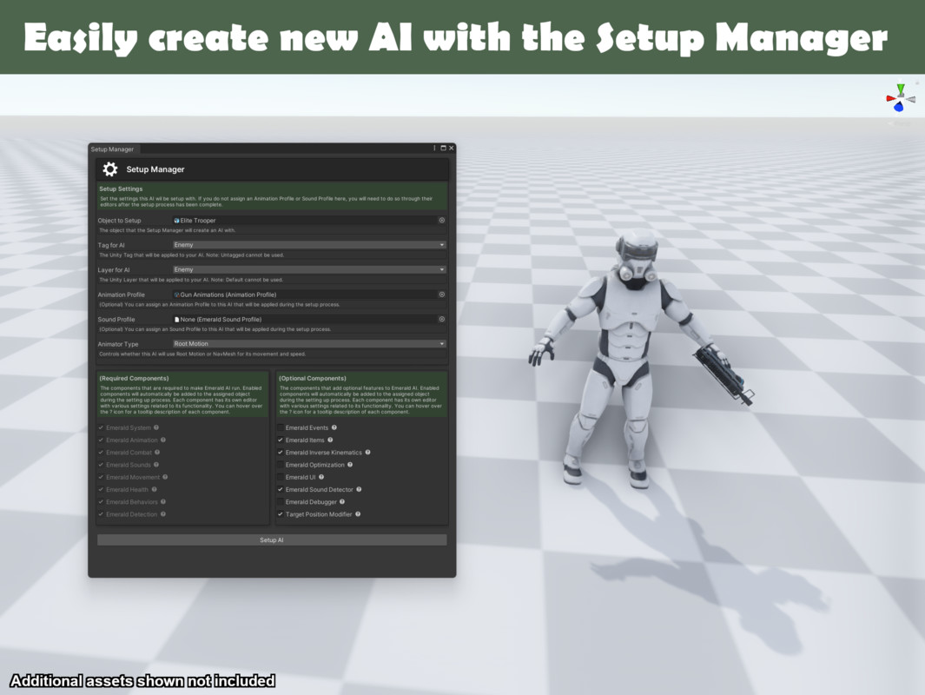Click the Tag for AI label
Image resolution: width=925 pixels, height=695 pixels.
coord(111,246)
